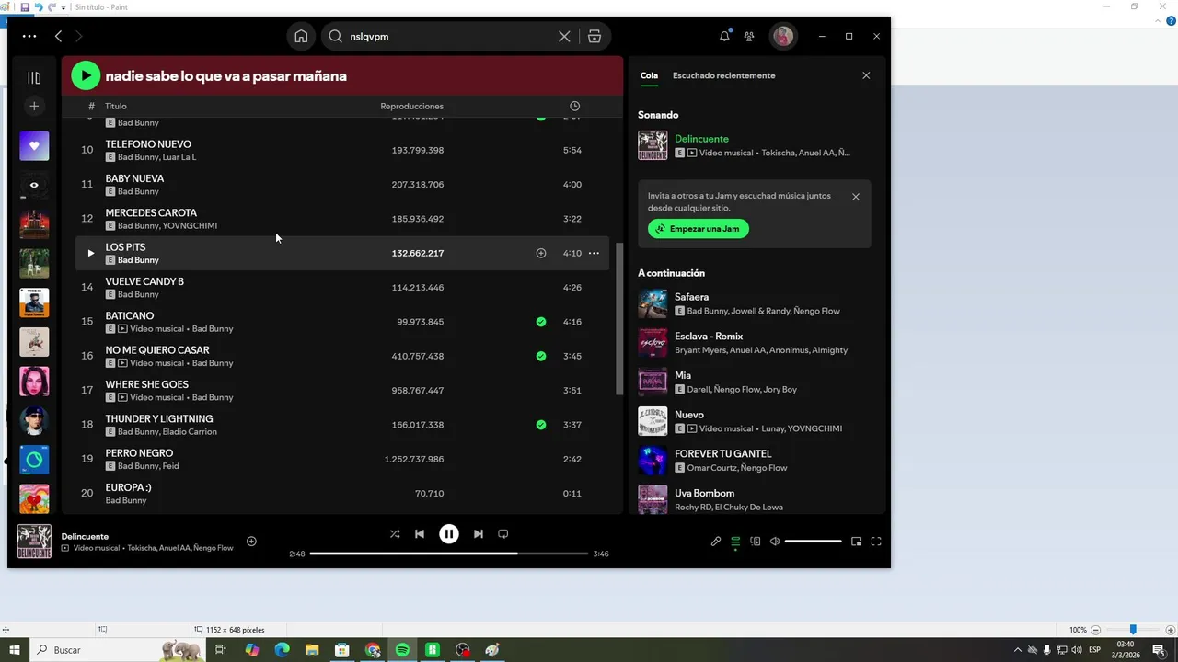Screen dimensions: 1178x662
Task: Play the album with the green button
Action: click(x=86, y=75)
